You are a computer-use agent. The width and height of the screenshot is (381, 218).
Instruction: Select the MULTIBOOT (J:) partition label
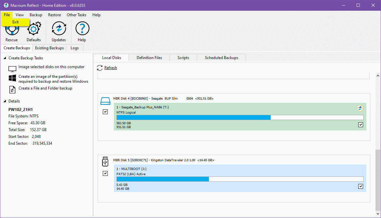(x=131, y=169)
